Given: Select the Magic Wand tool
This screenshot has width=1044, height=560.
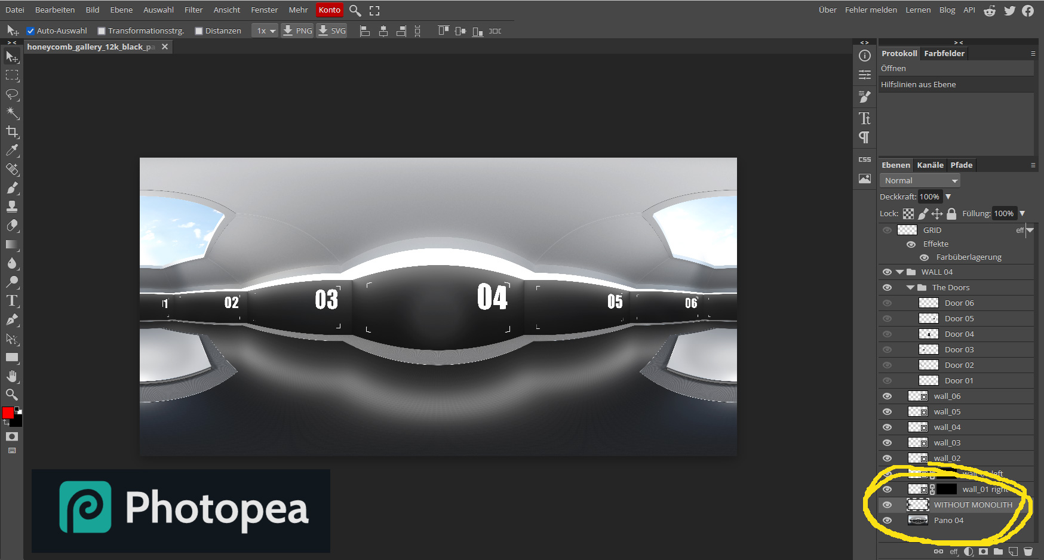Looking at the screenshot, I should 12,113.
